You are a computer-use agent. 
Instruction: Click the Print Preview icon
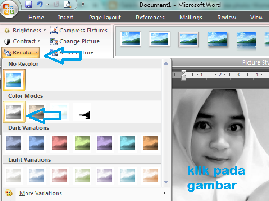point(68,5)
